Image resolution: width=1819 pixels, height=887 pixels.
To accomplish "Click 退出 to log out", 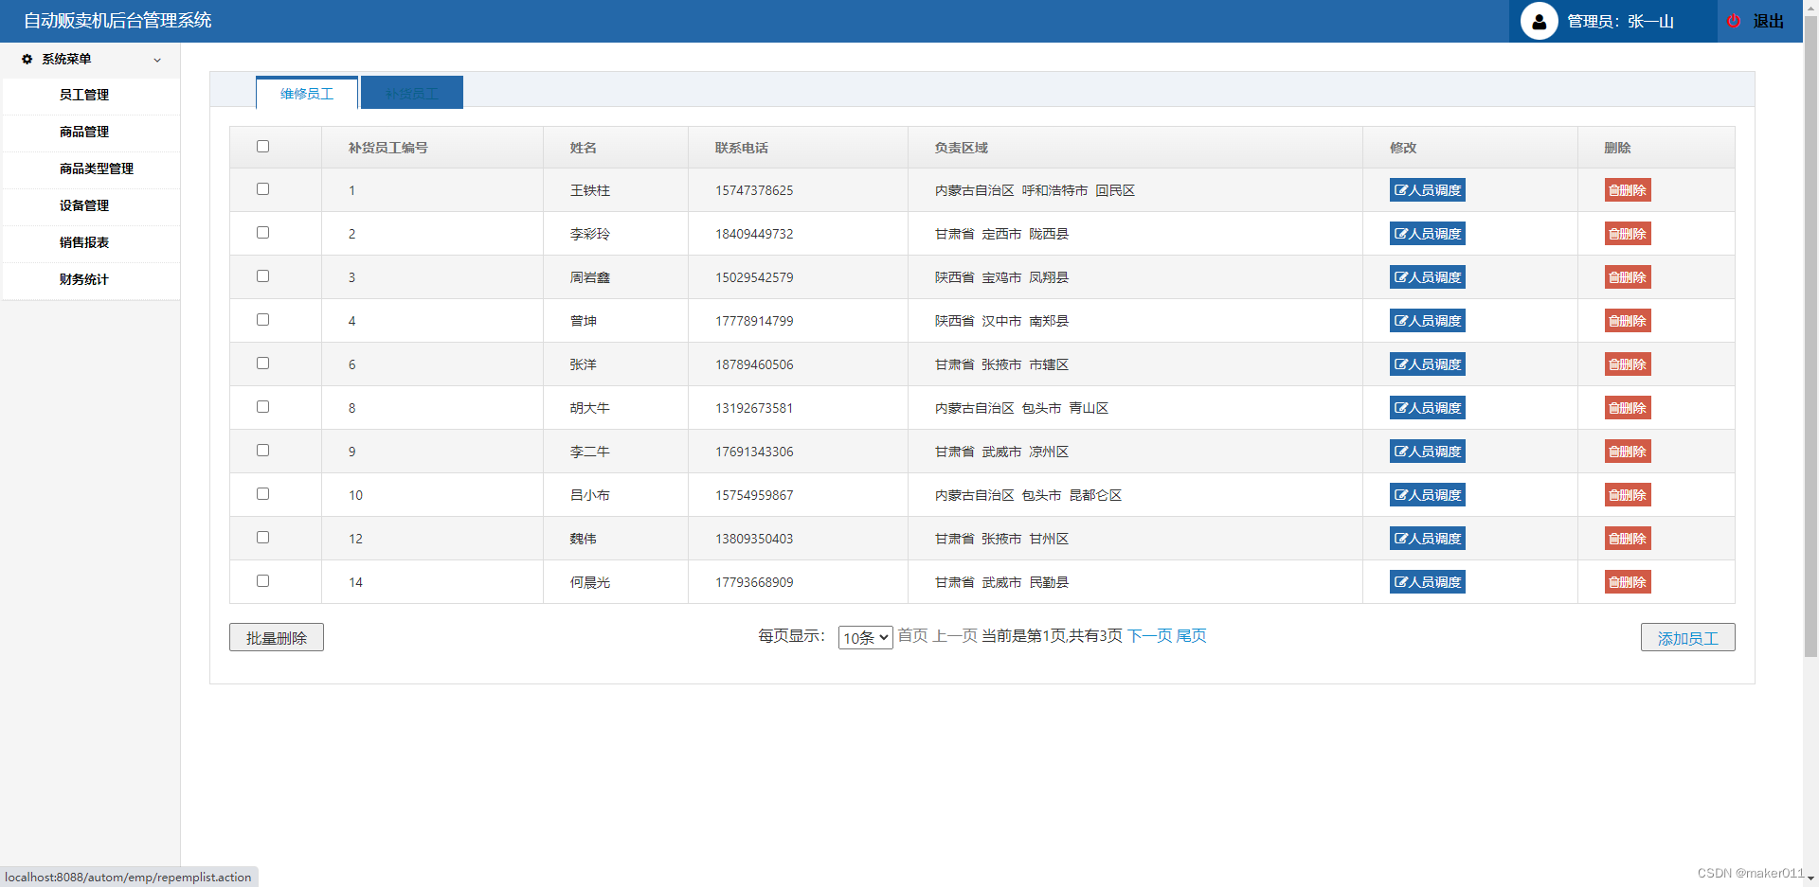I will click(1768, 21).
